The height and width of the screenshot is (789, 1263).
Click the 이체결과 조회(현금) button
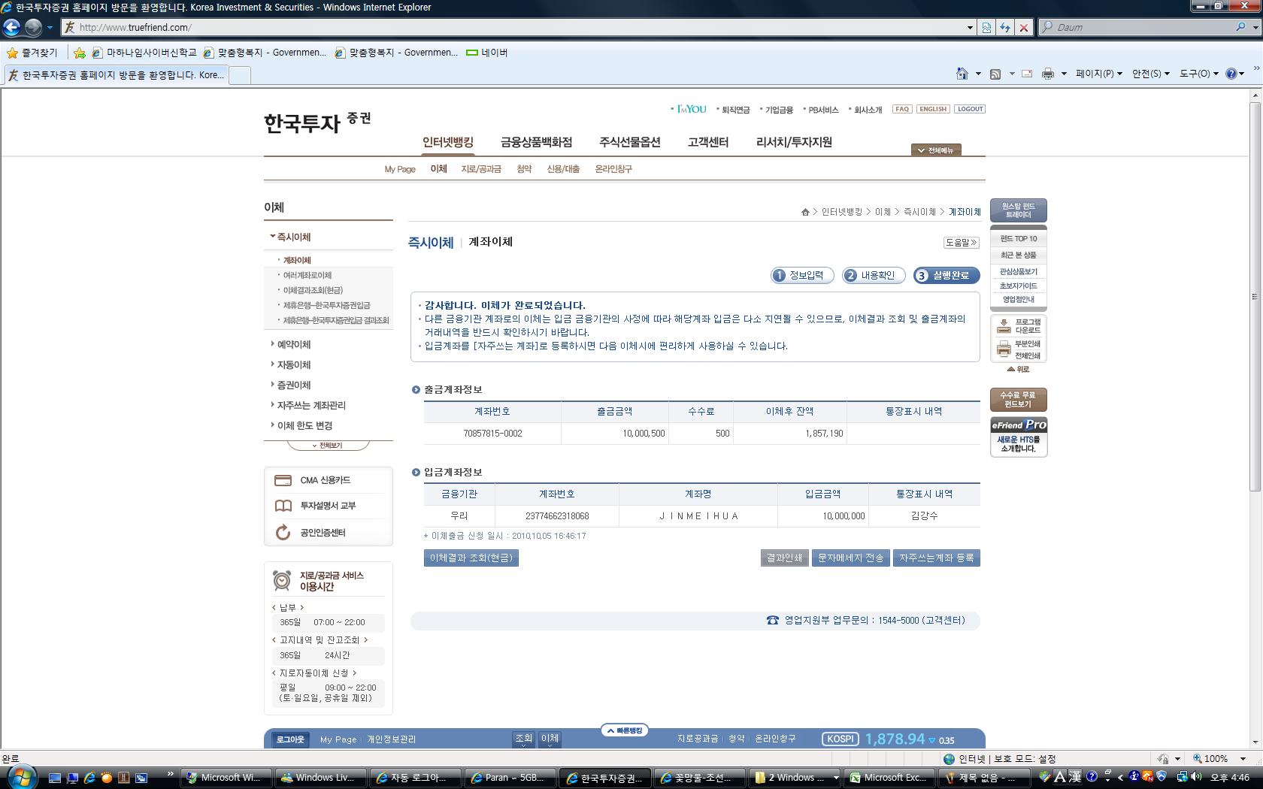[x=471, y=558]
